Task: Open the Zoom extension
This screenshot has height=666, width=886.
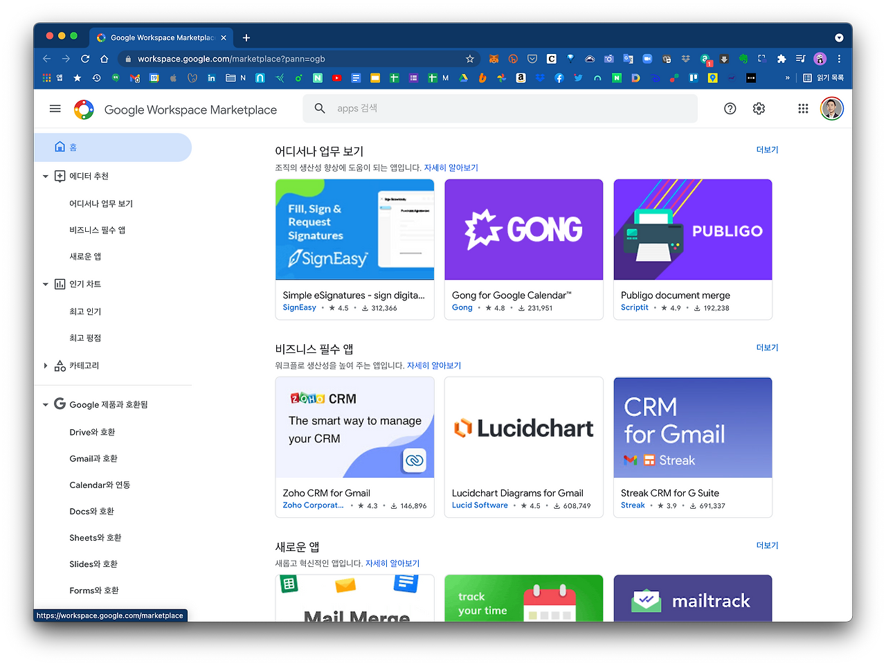Action: pos(647,59)
